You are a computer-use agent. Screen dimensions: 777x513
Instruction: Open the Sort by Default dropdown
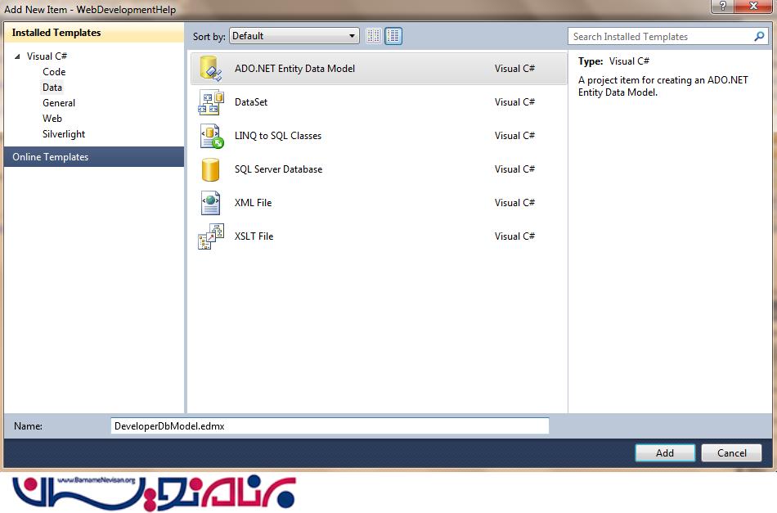pyautogui.click(x=294, y=36)
